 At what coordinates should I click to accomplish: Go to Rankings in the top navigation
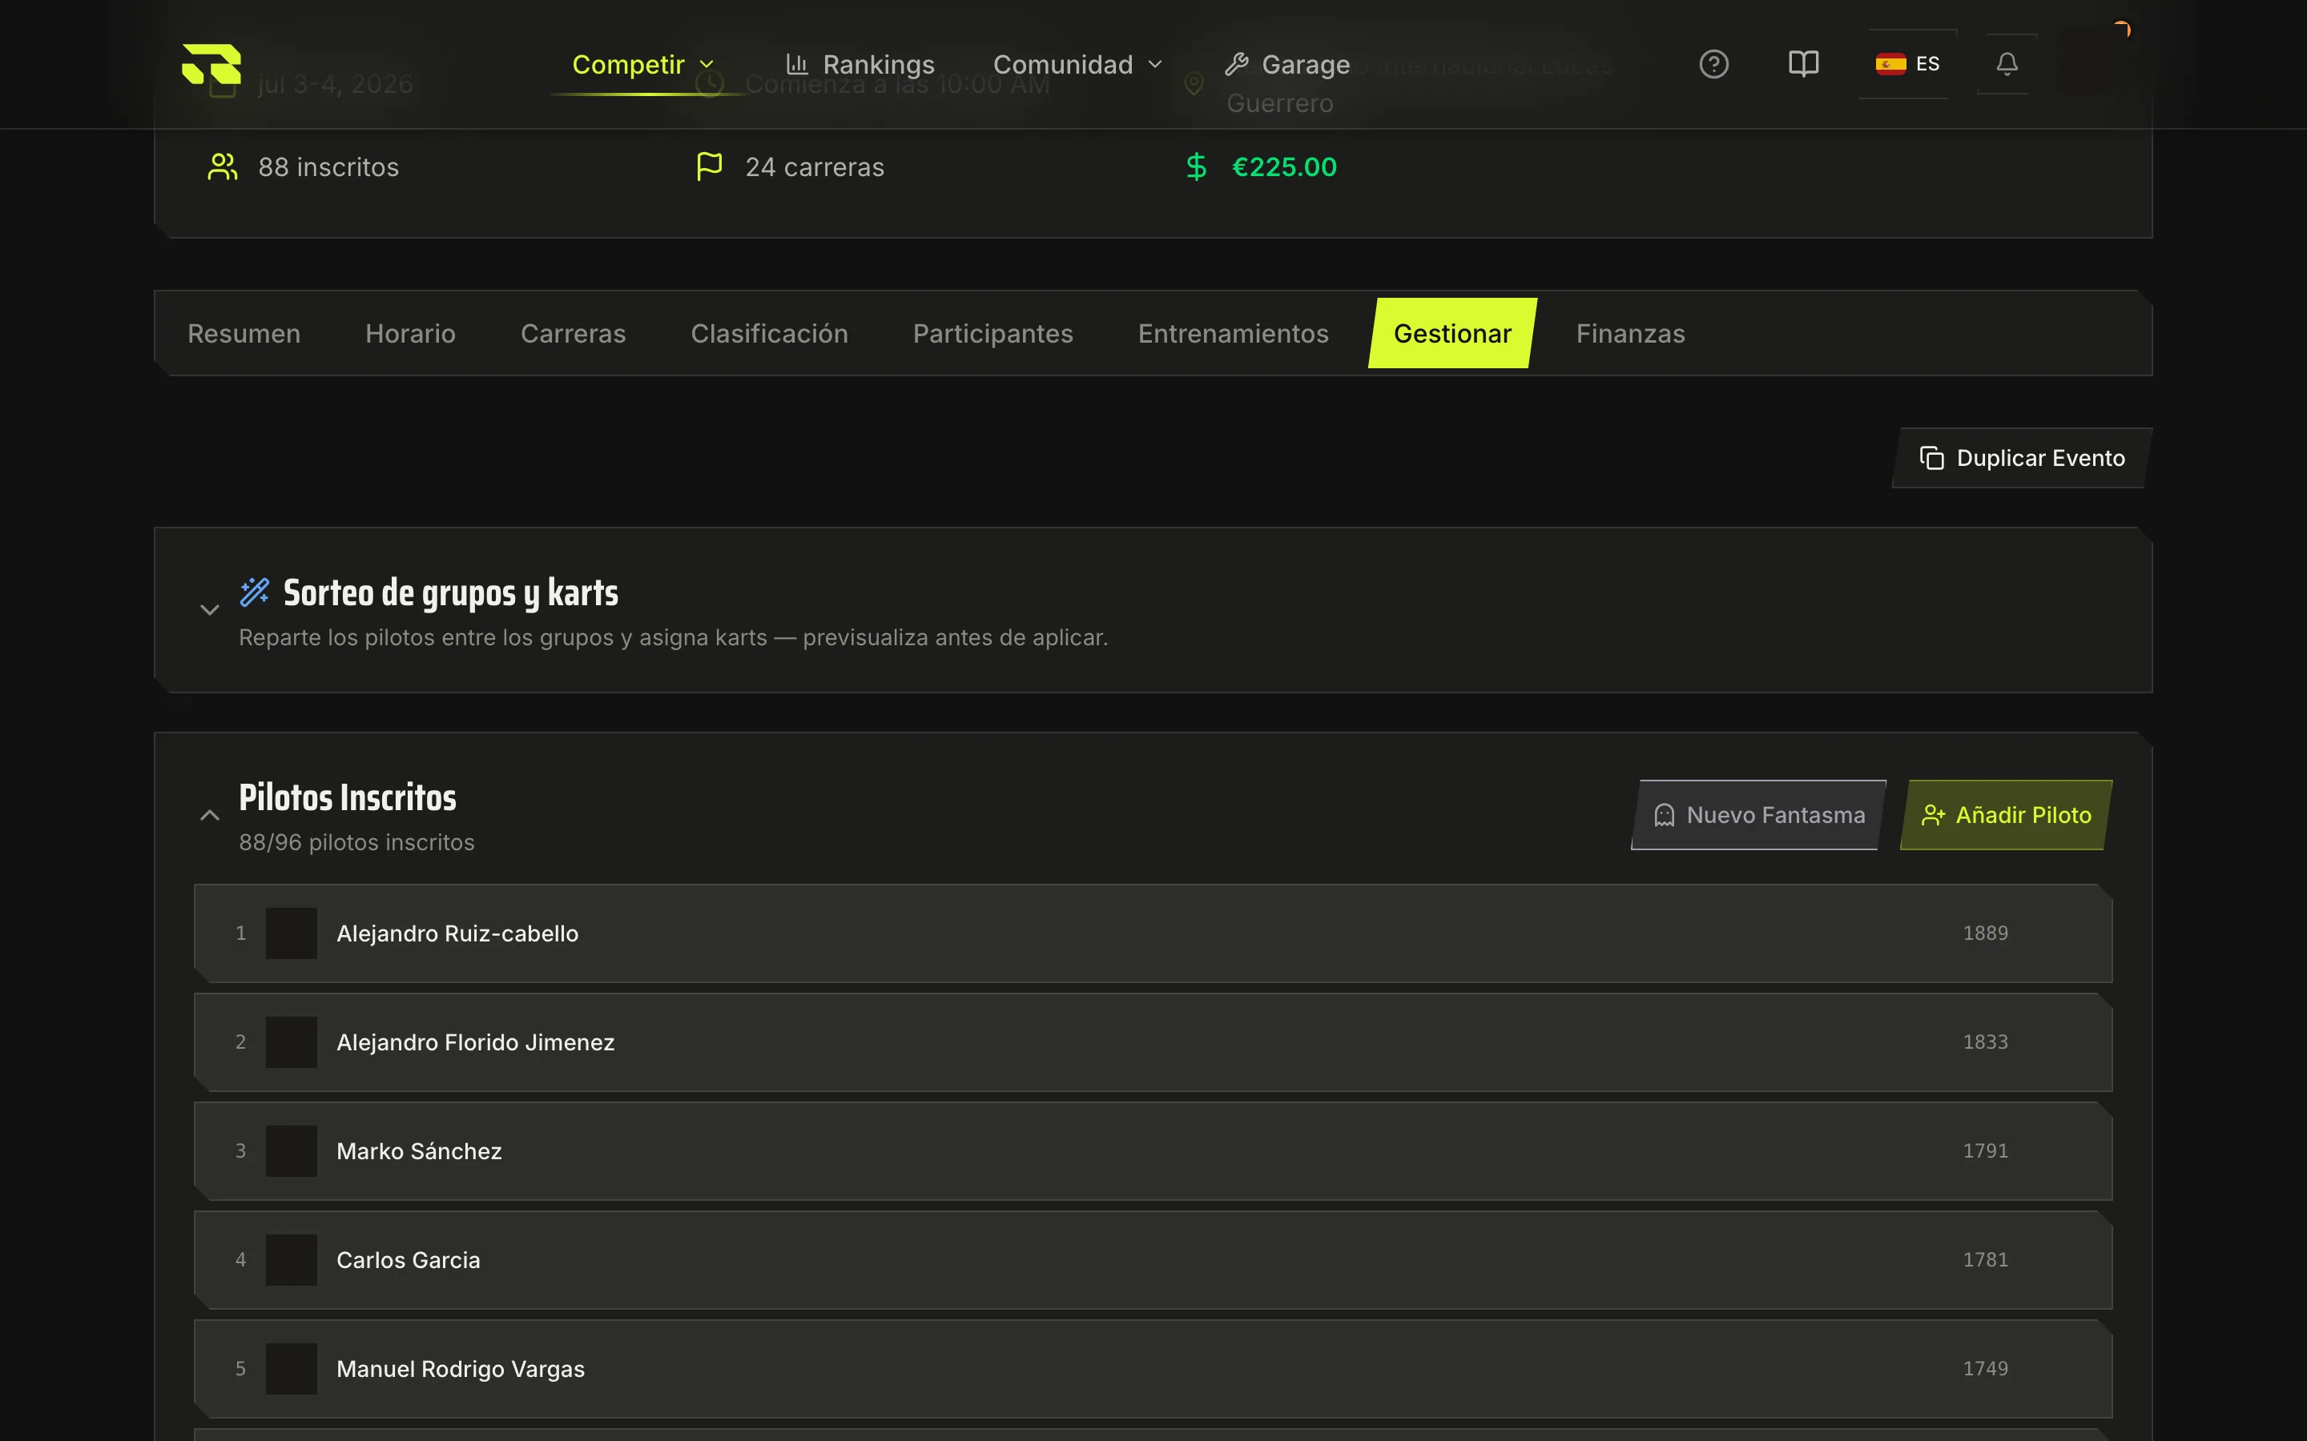click(860, 64)
